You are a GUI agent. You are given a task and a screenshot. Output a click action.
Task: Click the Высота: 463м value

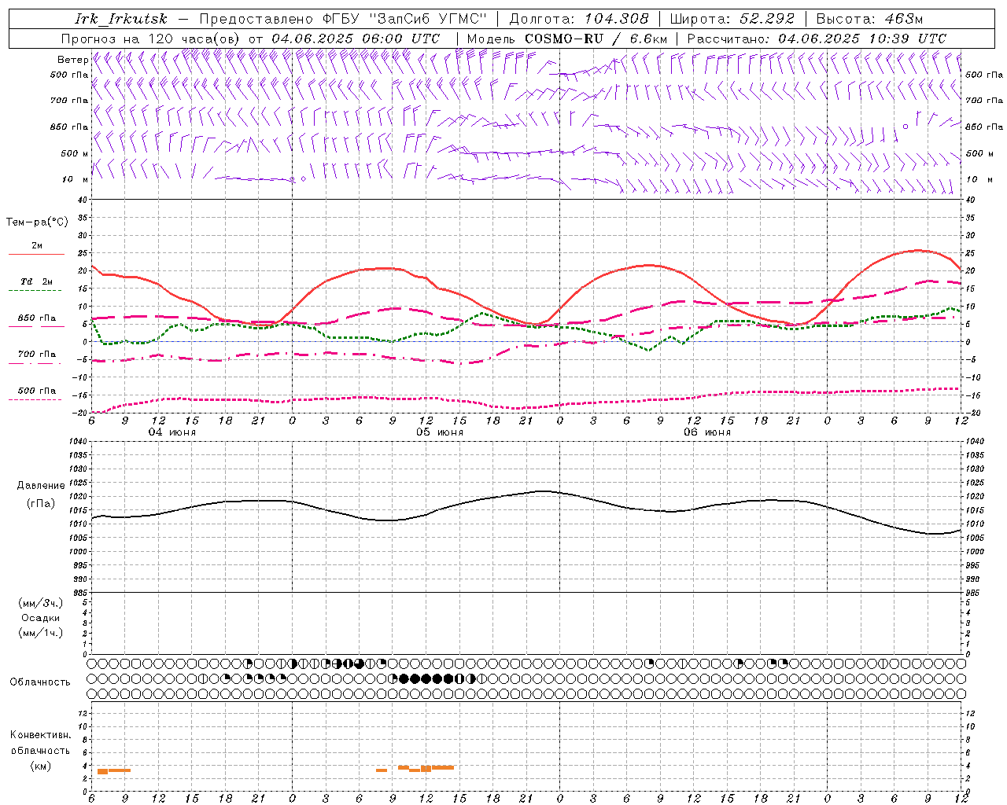869,19
